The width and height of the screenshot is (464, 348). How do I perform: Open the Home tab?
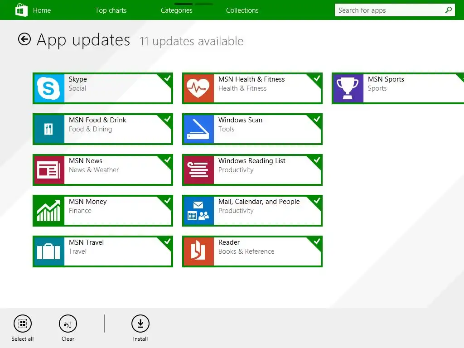[42, 10]
